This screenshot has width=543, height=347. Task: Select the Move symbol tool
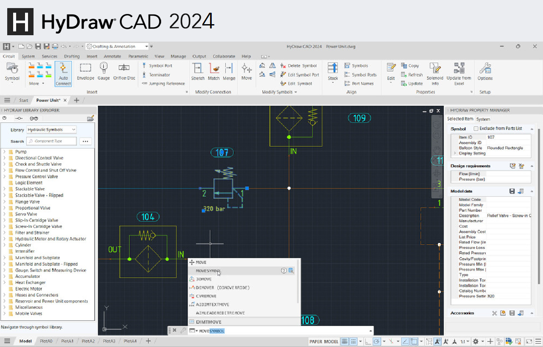pos(246,71)
